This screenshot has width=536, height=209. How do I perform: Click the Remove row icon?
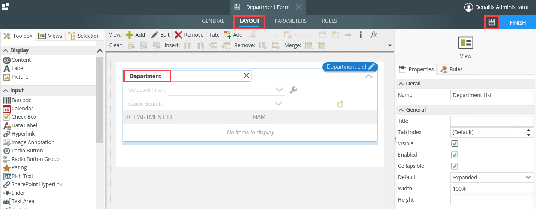coord(276,46)
